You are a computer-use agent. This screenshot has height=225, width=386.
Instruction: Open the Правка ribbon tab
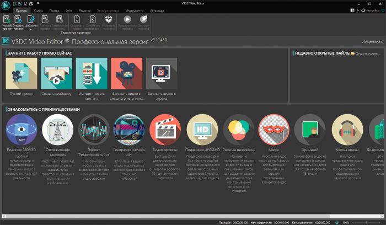point(54,10)
